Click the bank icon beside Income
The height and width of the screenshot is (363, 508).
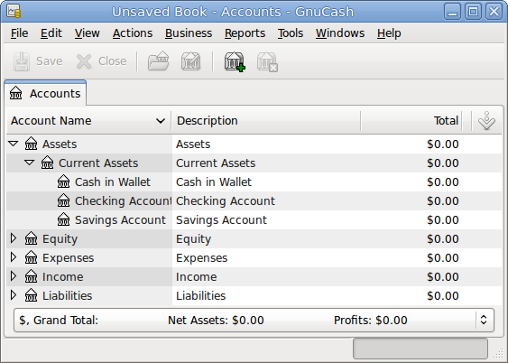coord(31,276)
